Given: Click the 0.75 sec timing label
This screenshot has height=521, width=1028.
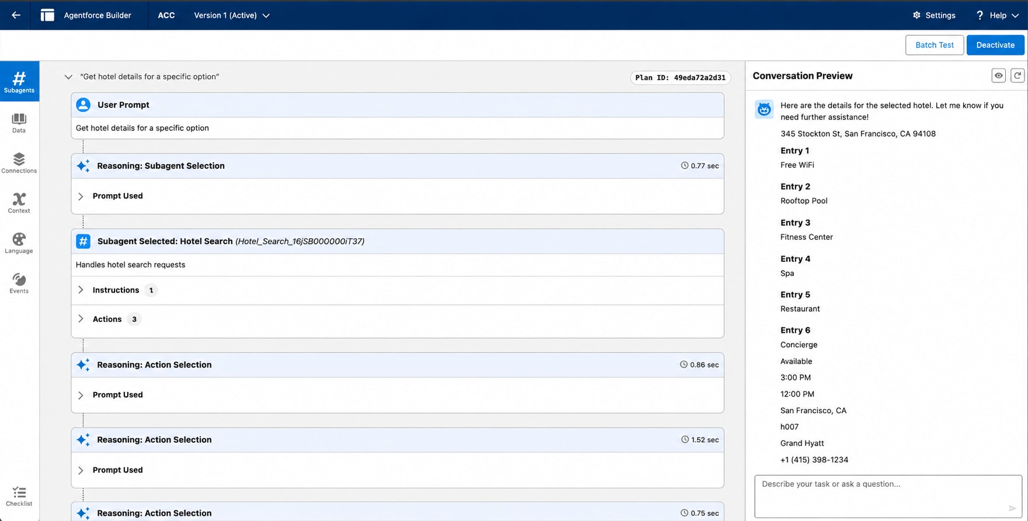Looking at the screenshot, I should [x=705, y=513].
